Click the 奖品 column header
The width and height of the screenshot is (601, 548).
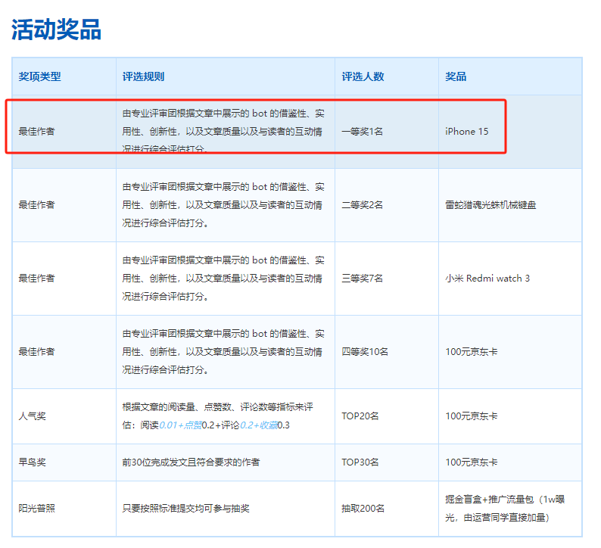pyautogui.click(x=456, y=76)
